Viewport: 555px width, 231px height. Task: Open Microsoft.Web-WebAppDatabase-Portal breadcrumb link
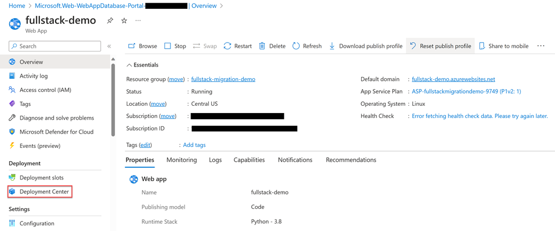[x=90, y=6]
